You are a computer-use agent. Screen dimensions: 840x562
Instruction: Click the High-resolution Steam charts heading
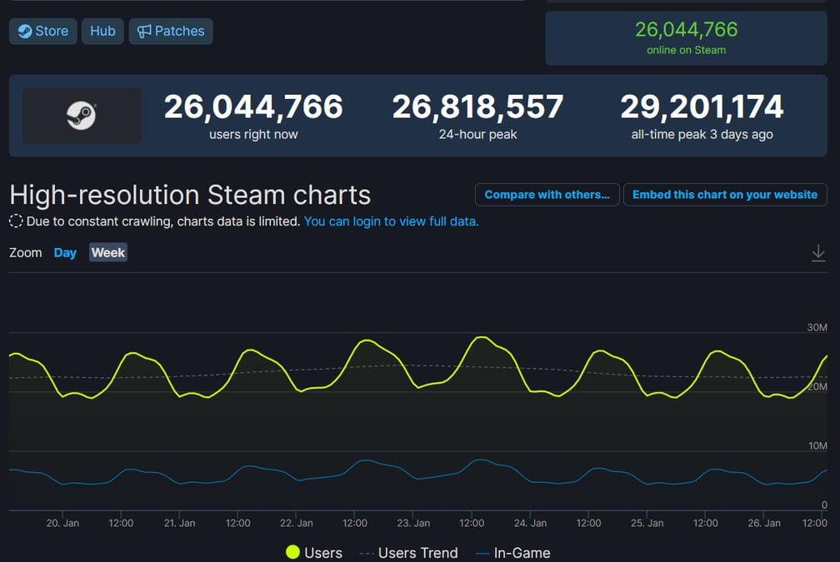point(190,195)
